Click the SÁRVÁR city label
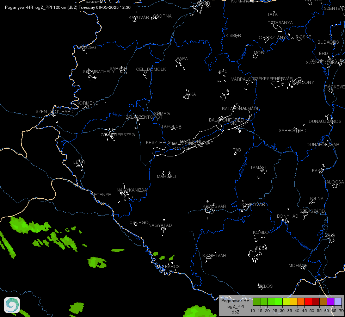This screenshot has height=317, width=345. point(118,69)
